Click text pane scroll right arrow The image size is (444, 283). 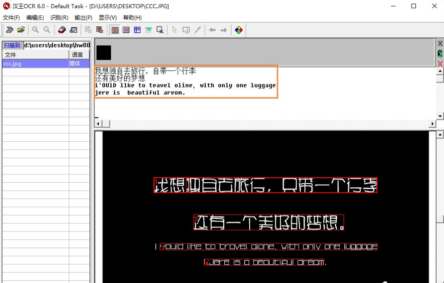432,123
